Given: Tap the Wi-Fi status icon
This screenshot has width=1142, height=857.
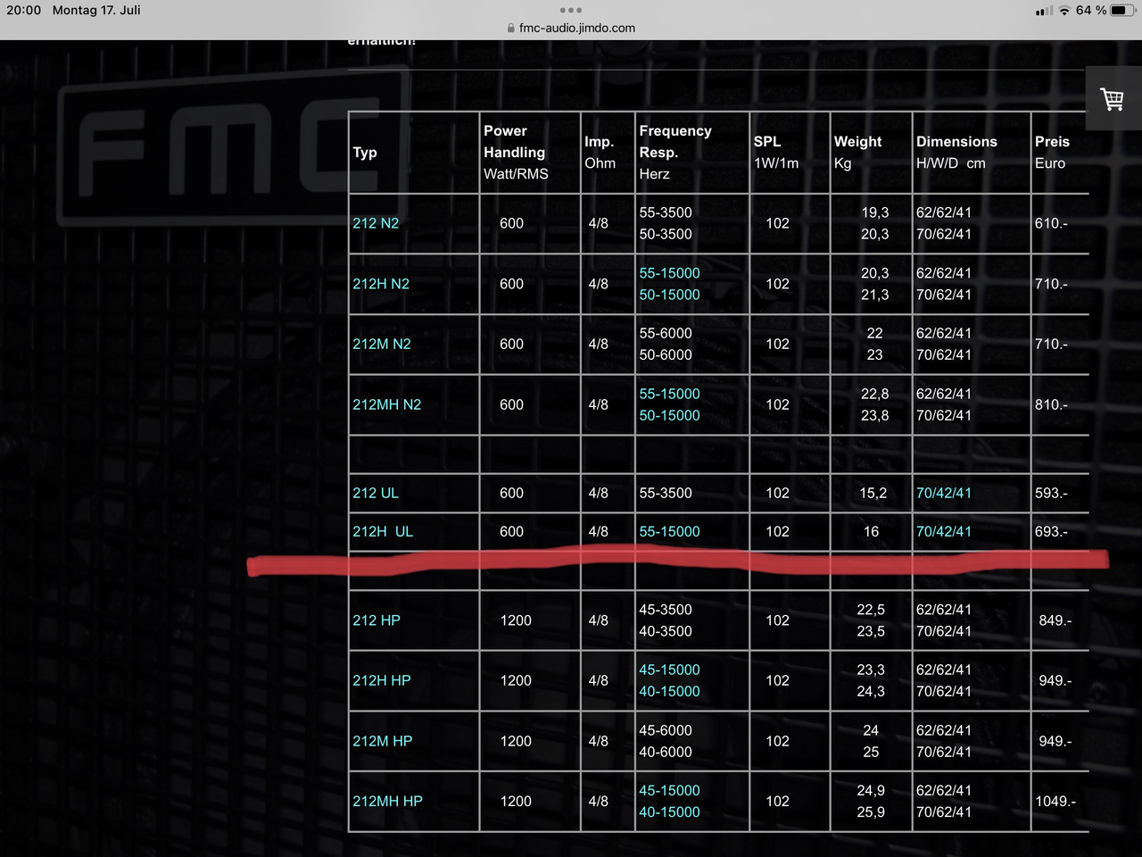Looking at the screenshot, I should coord(1064,10).
